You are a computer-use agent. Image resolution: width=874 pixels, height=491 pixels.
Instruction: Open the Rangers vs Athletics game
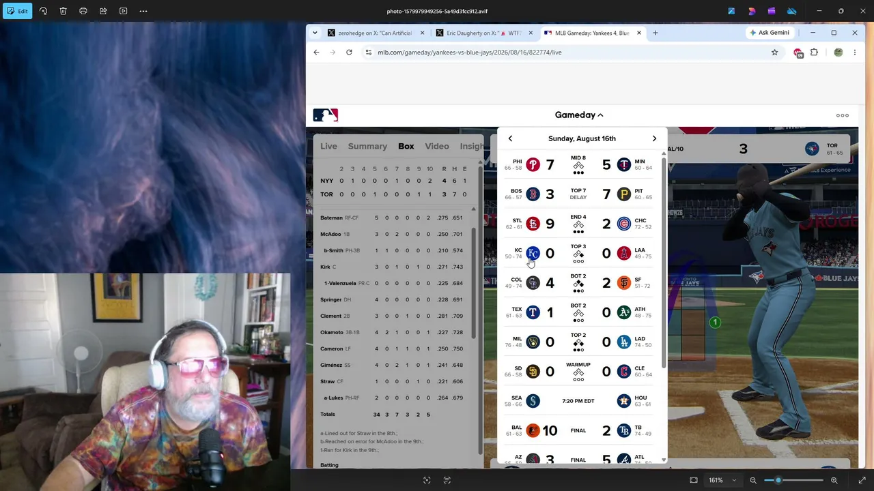[578, 312]
